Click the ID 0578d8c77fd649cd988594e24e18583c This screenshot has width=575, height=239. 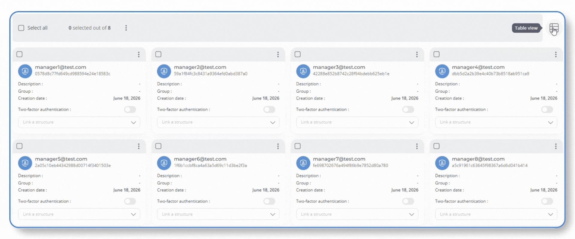click(x=72, y=74)
